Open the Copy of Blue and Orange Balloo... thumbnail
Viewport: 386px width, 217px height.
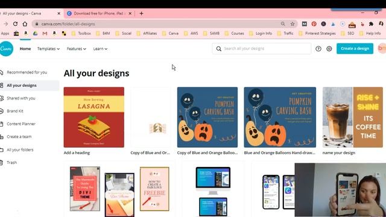click(207, 117)
